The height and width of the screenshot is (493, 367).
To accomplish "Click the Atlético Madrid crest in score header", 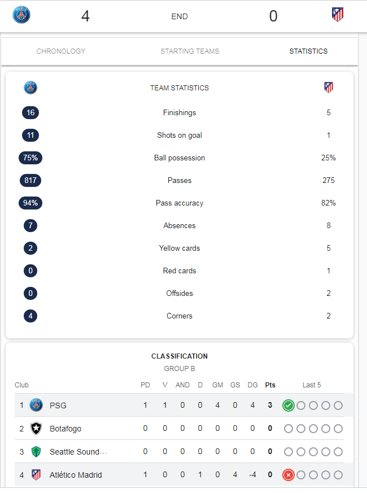I will coord(338,15).
